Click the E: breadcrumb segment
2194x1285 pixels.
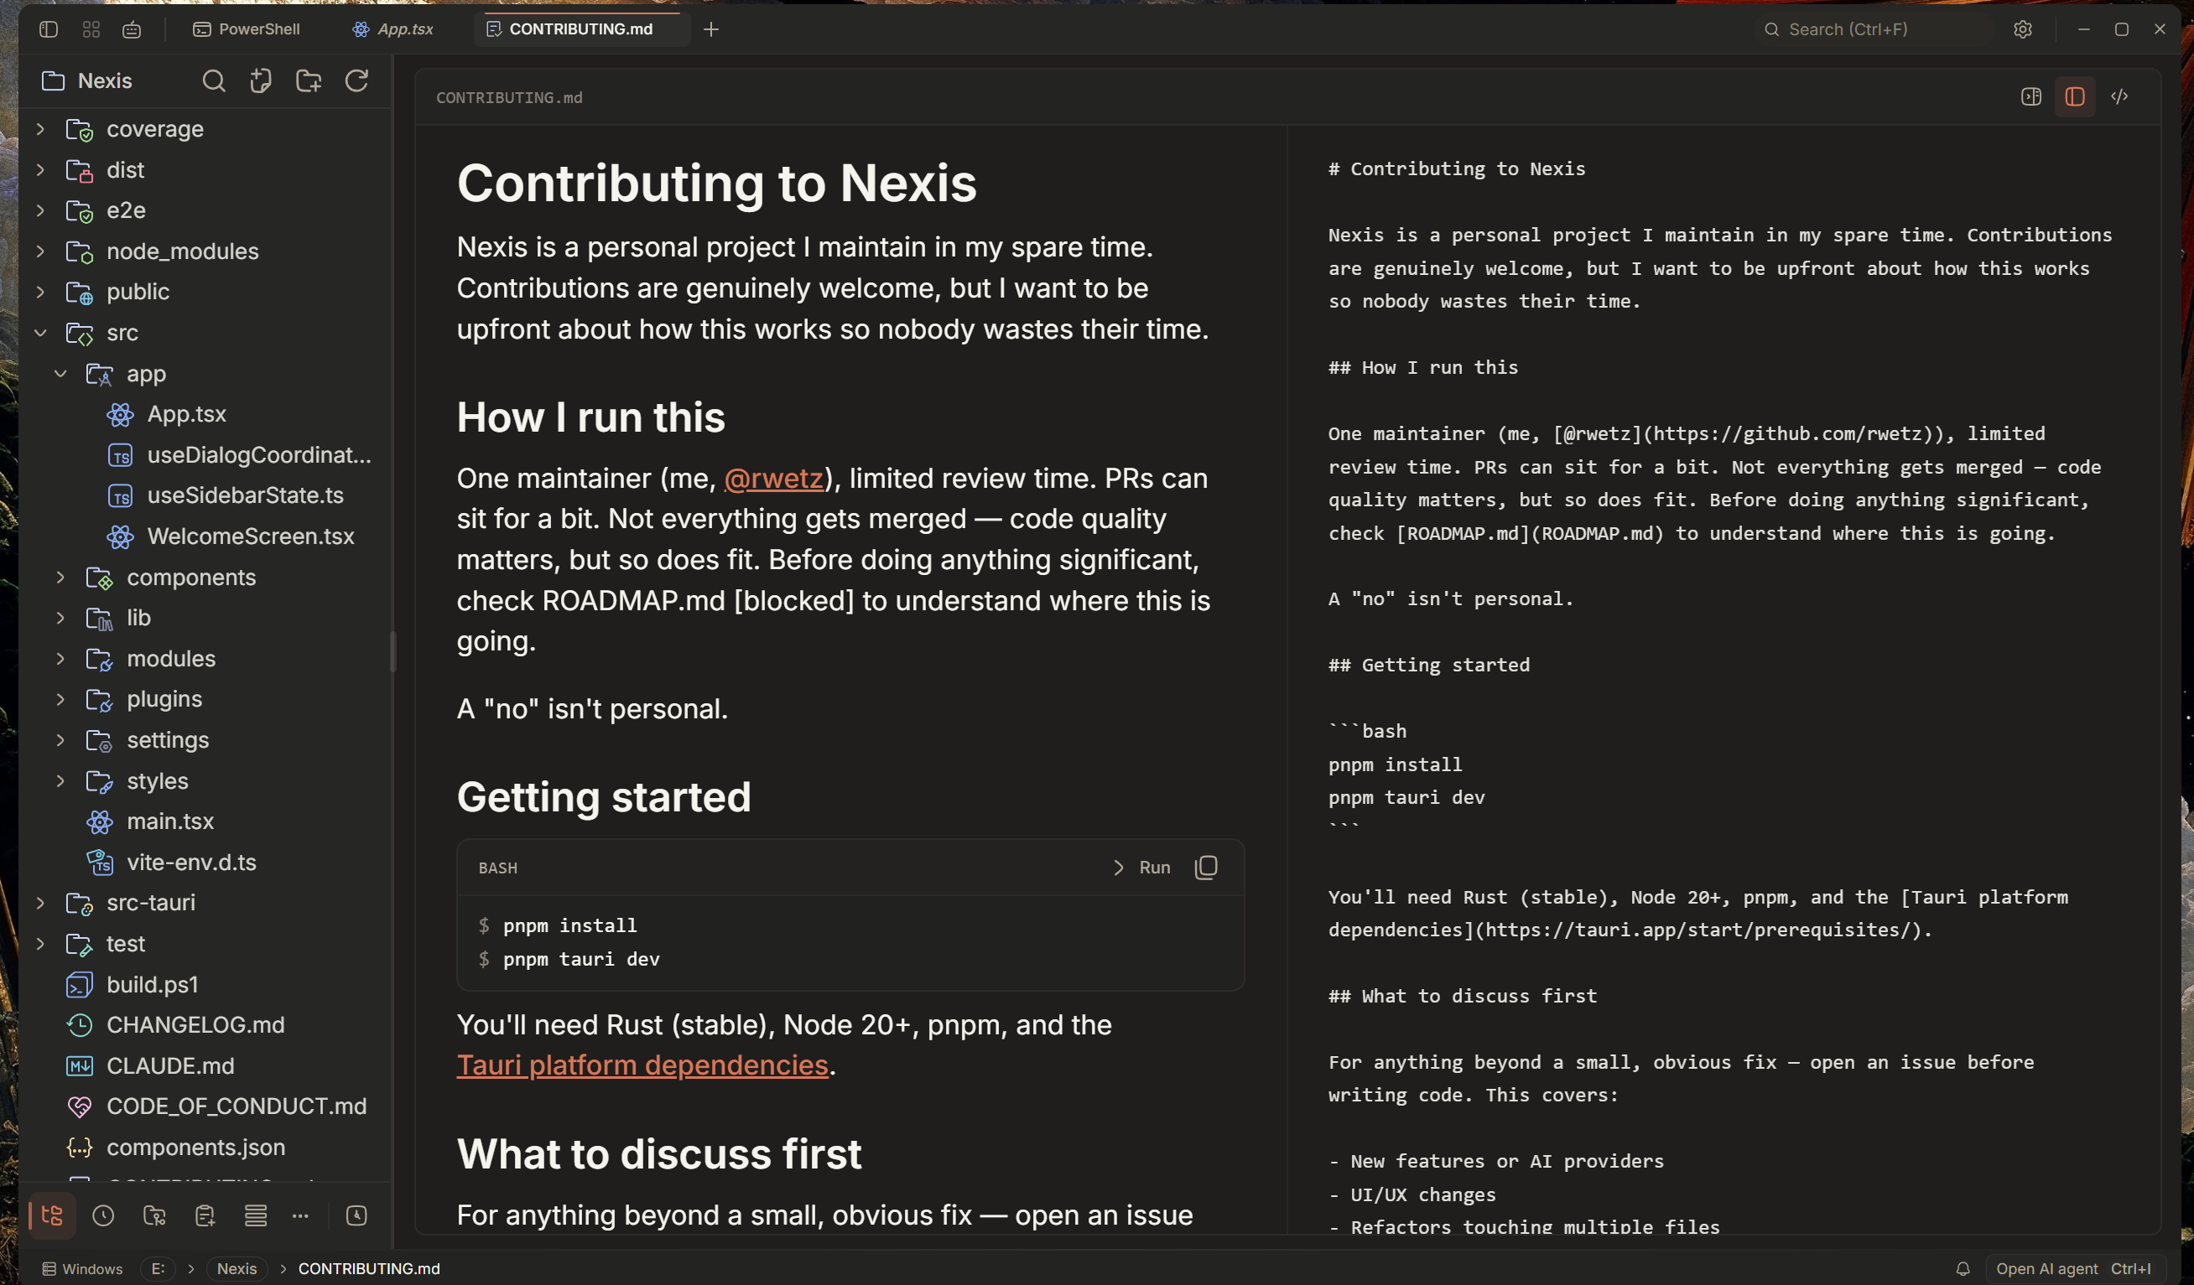[x=159, y=1268]
